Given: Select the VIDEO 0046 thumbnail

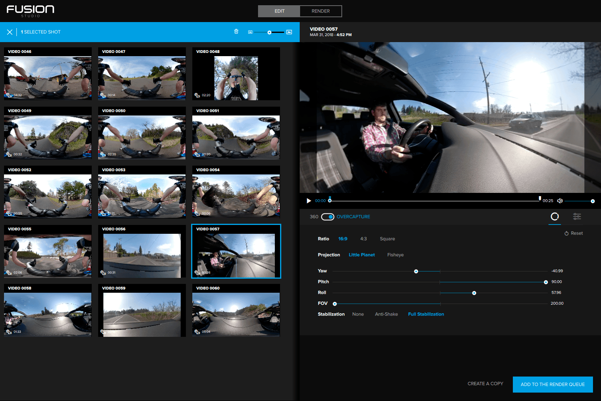Looking at the screenshot, I should (48, 74).
